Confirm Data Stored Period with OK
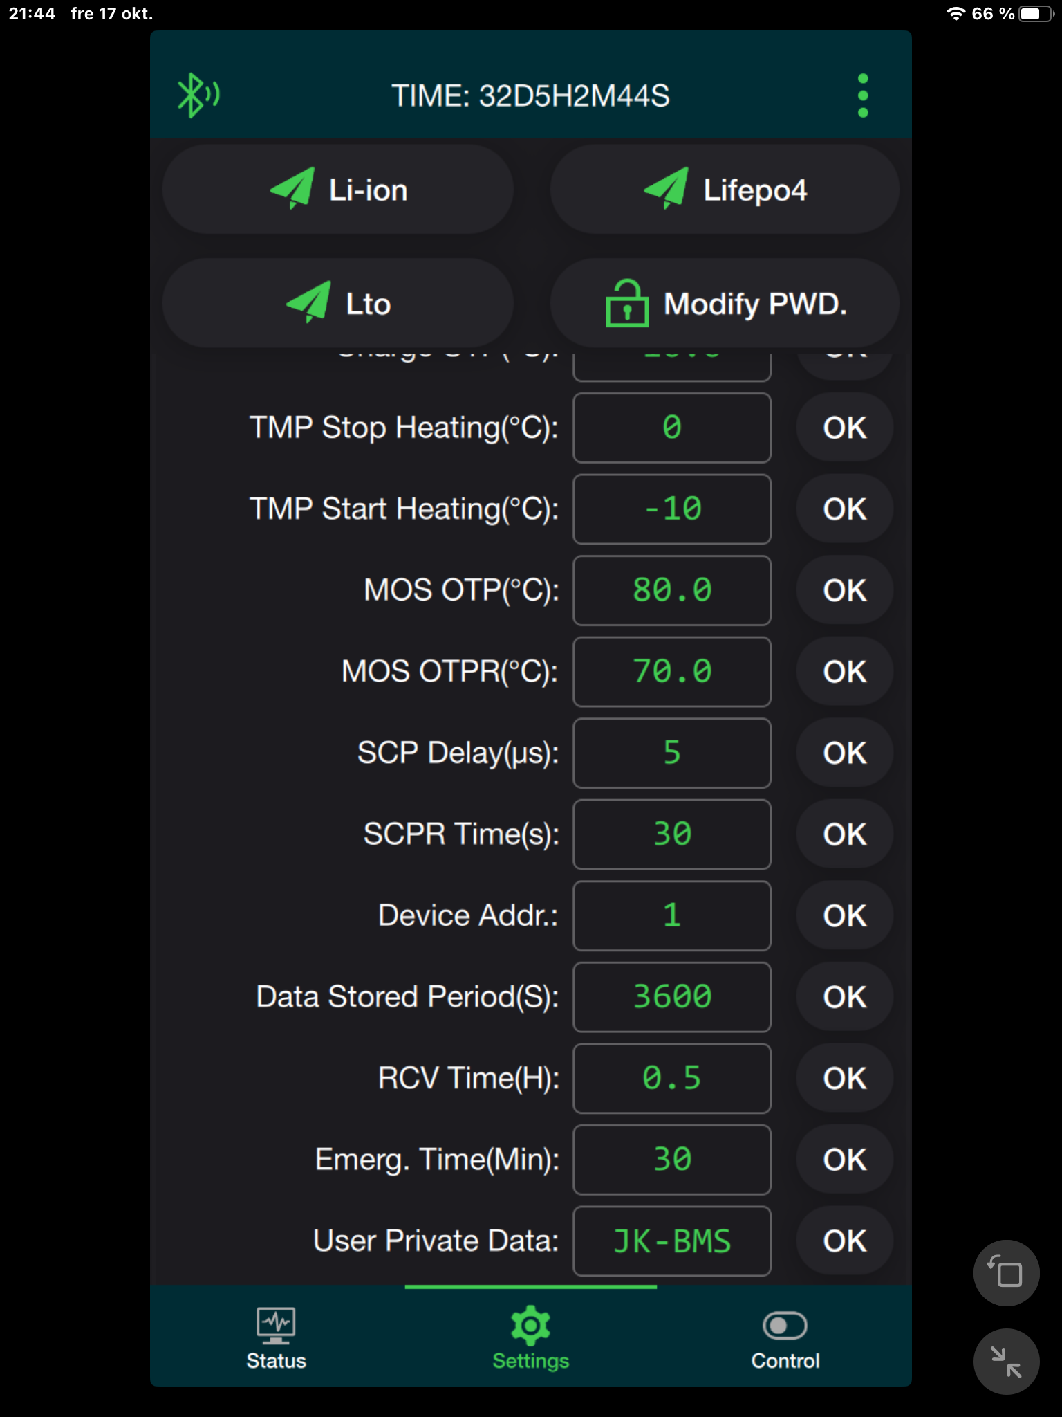1062x1417 pixels. [x=844, y=997]
